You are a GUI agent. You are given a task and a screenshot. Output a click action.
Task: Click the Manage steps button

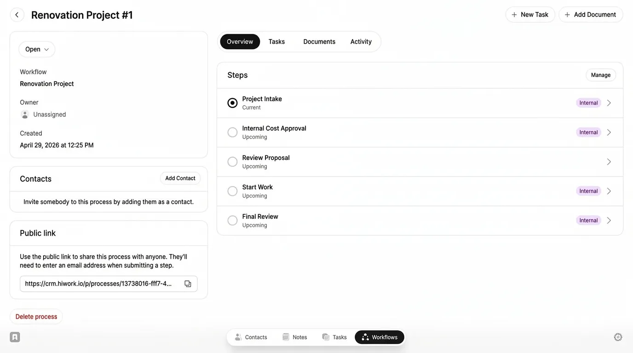pyautogui.click(x=601, y=75)
